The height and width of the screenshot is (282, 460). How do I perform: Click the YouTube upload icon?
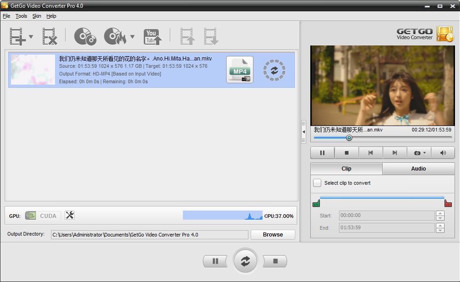tap(152, 36)
